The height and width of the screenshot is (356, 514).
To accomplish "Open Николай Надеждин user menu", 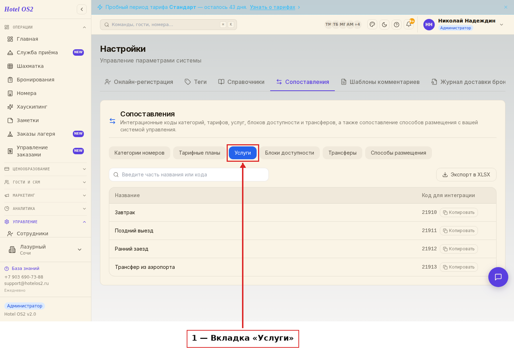I will pyautogui.click(x=463, y=24).
